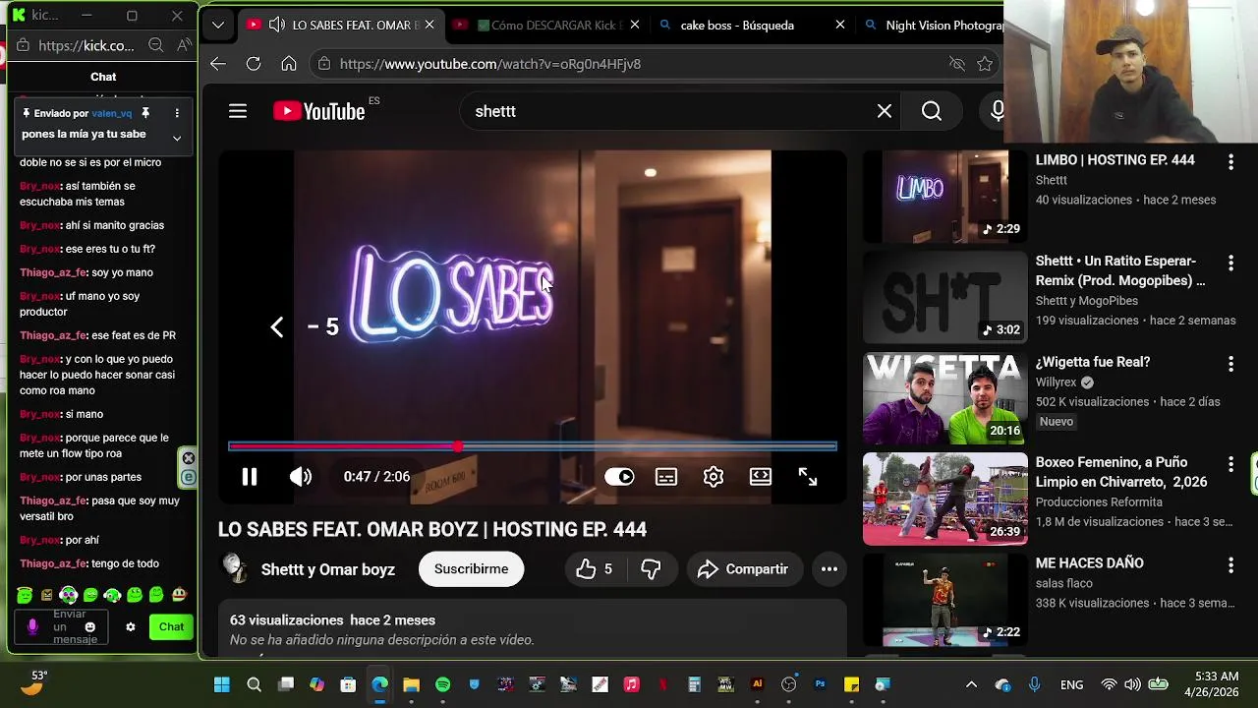Enter fullscreen video mode
This screenshot has width=1258, height=708.
coord(808,477)
